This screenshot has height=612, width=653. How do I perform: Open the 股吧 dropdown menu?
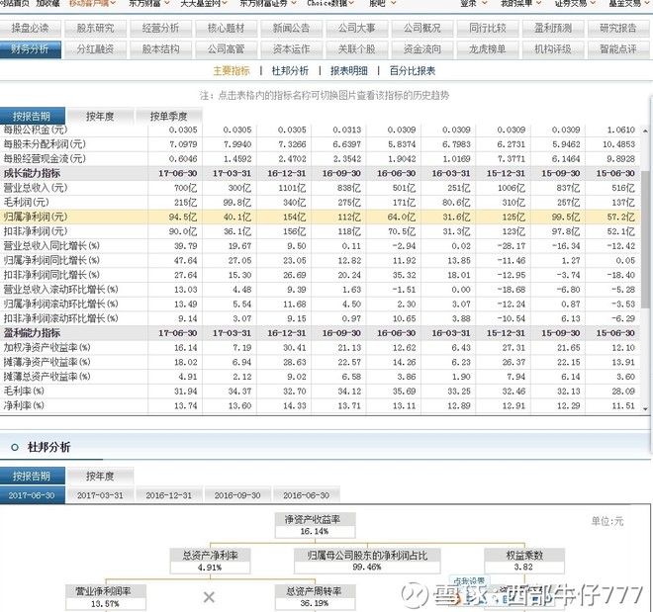pyautogui.click(x=382, y=3)
